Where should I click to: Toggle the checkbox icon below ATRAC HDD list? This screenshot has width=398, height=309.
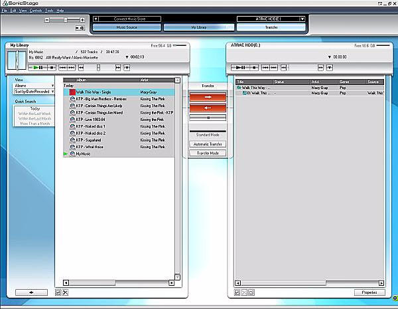coord(236,292)
